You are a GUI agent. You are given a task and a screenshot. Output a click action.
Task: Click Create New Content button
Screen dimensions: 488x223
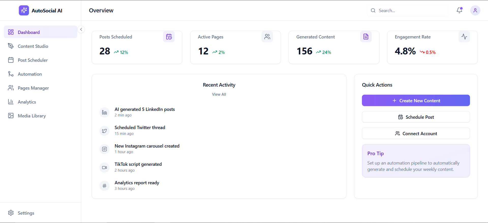pos(416,100)
